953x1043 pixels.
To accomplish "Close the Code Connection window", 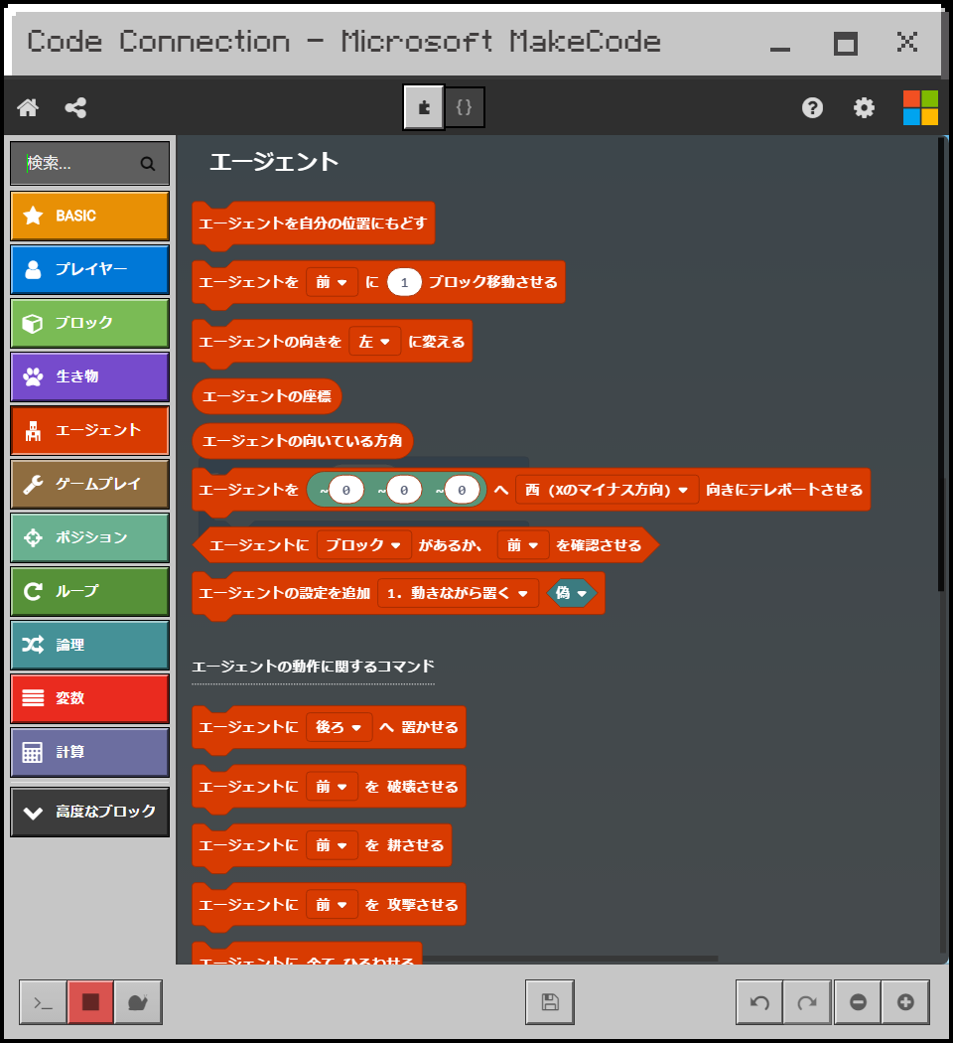I will [x=907, y=43].
